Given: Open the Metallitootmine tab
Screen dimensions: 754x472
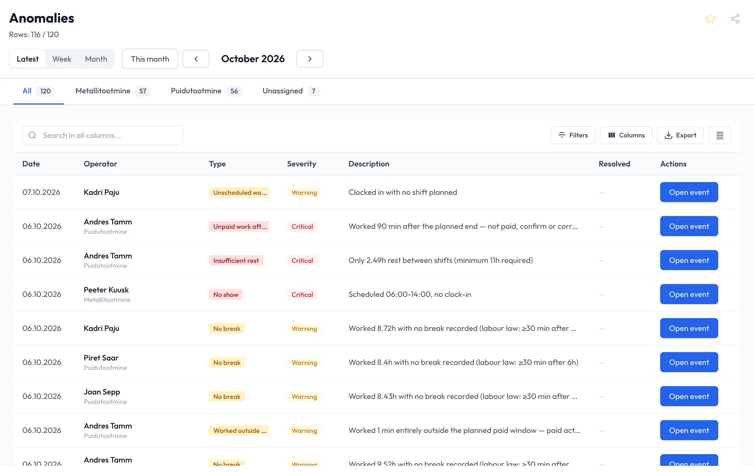Looking at the screenshot, I should [x=113, y=91].
